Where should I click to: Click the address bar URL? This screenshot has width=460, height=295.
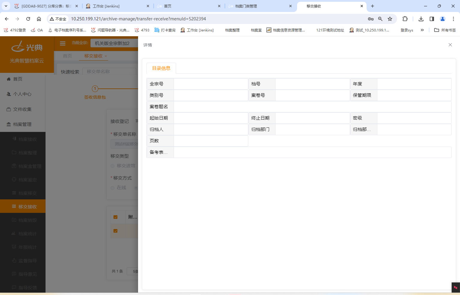(138, 19)
